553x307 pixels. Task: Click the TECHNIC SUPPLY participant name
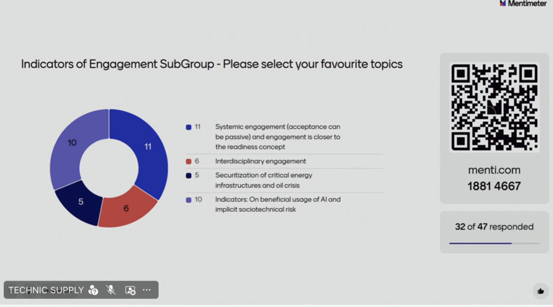click(46, 290)
